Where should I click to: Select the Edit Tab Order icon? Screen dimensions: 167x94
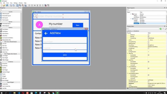coord(26,5)
